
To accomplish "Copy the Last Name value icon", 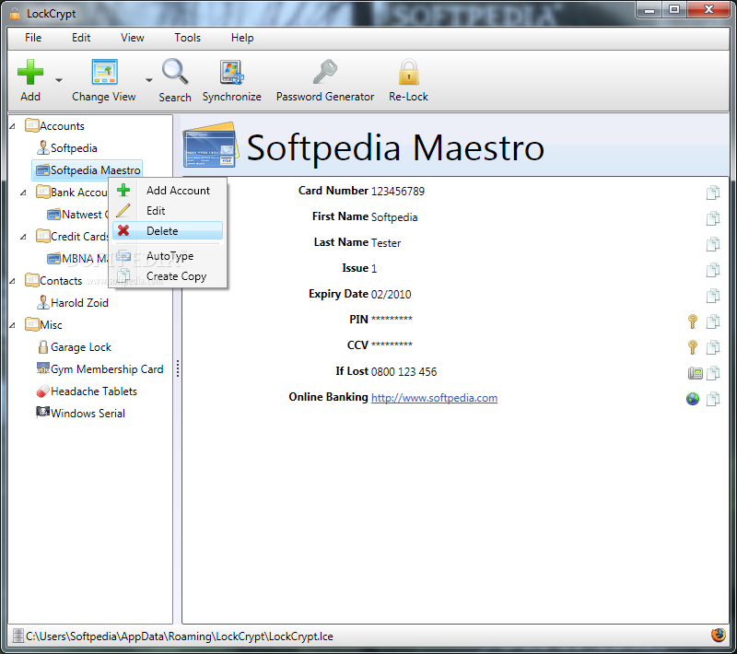I will 713,244.
